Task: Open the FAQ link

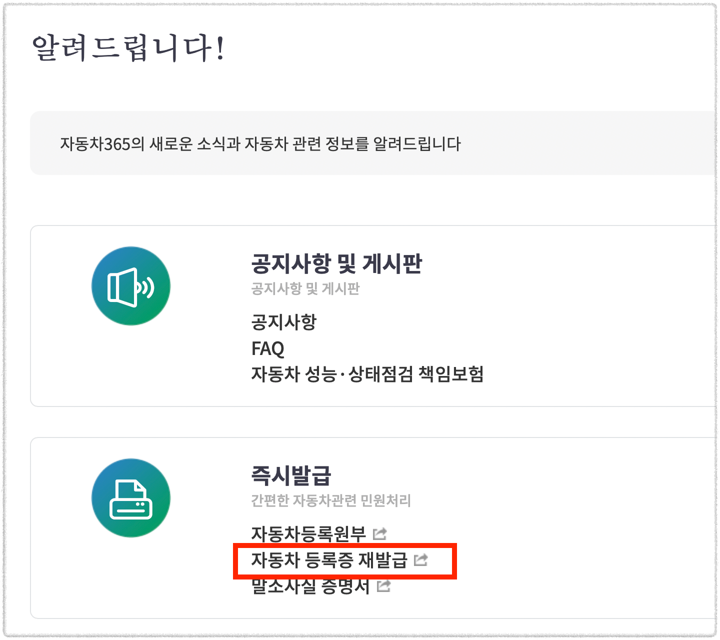Action: click(x=268, y=348)
